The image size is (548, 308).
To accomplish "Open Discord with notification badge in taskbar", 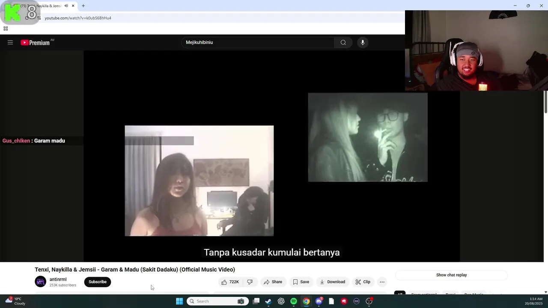I will (x=319, y=301).
